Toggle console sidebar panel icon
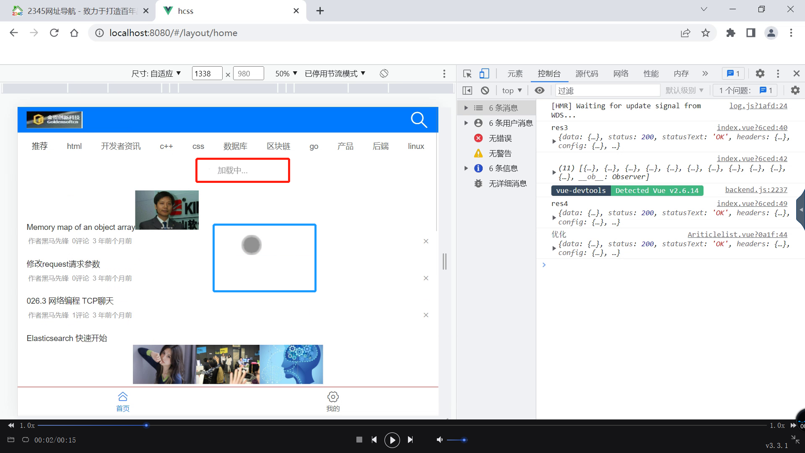 coord(467,91)
